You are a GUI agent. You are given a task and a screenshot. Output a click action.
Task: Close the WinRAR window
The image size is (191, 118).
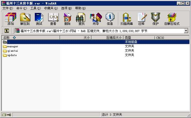click(187, 3)
